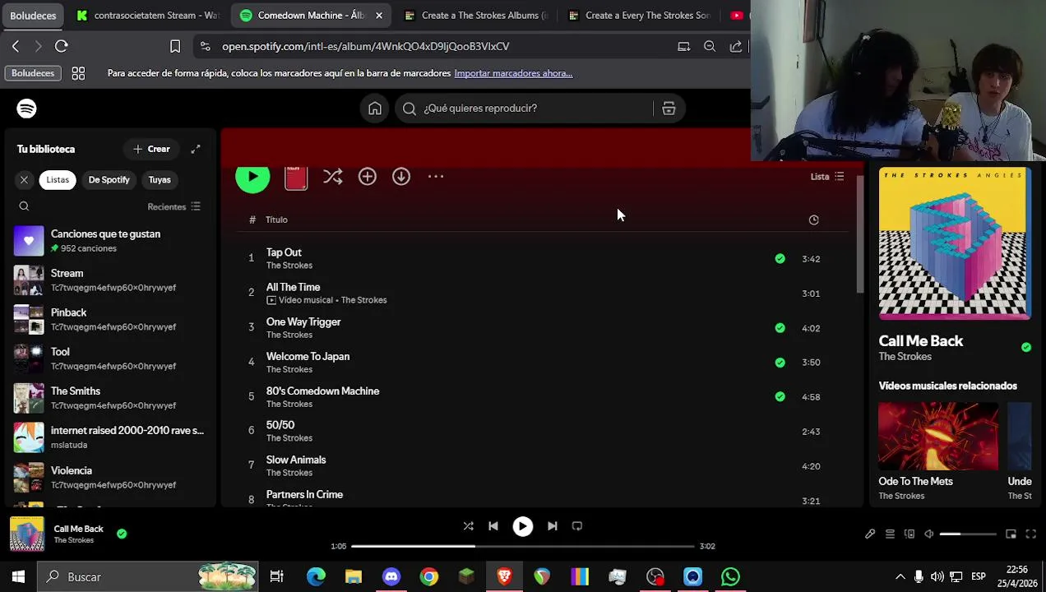Open connect to a device icon
The width and height of the screenshot is (1046, 592).
pyautogui.click(x=909, y=534)
